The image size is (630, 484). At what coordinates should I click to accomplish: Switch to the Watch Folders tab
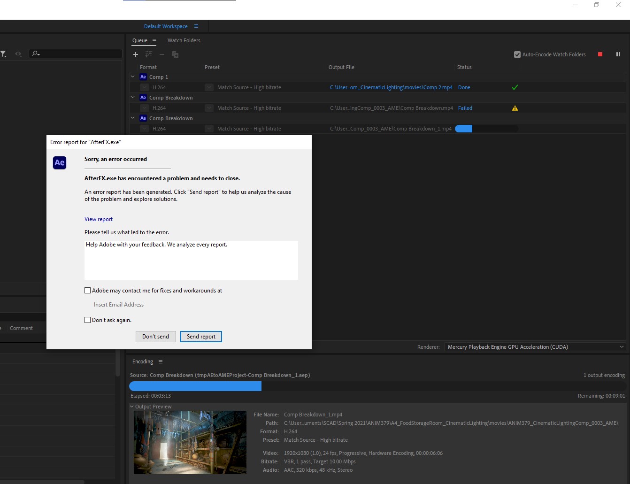pyautogui.click(x=184, y=40)
